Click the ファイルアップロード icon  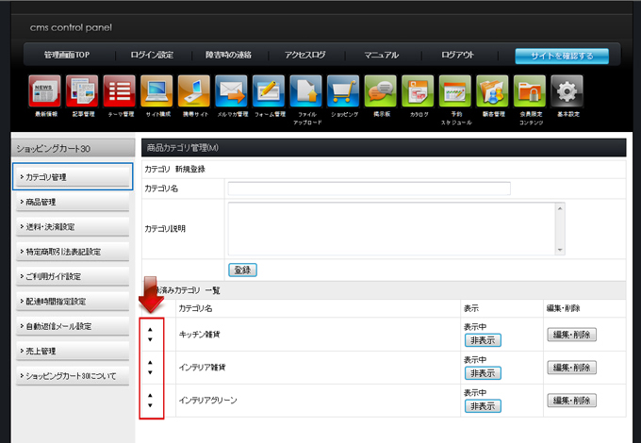pyautogui.click(x=306, y=91)
